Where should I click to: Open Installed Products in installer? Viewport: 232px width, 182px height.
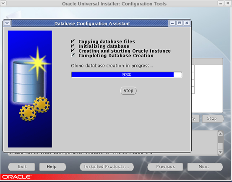coord(107,167)
